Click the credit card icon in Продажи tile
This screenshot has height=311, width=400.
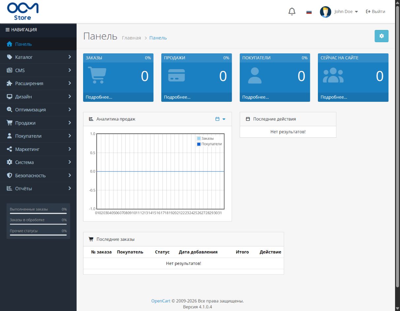(176, 75)
